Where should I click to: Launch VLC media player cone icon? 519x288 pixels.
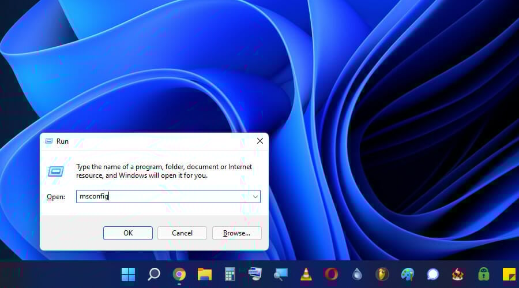(306, 274)
